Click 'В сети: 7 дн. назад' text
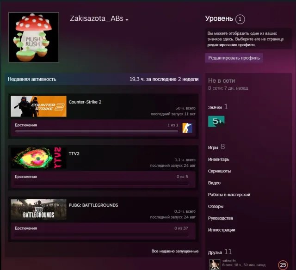 (x=228, y=88)
